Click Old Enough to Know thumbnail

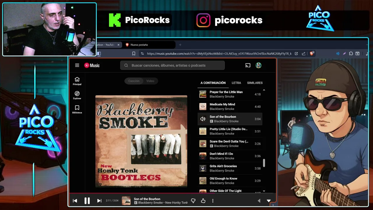(203, 181)
